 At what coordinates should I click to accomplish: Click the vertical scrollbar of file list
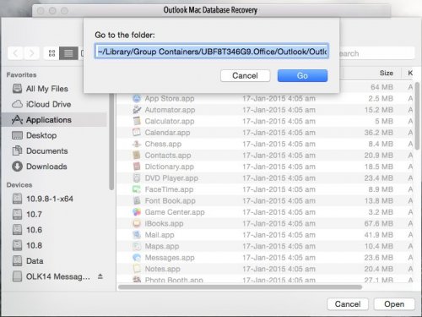pyautogui.click(x=417, y=117)
